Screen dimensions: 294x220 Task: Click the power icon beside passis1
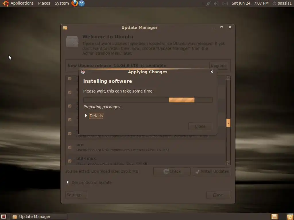point(274,3)
